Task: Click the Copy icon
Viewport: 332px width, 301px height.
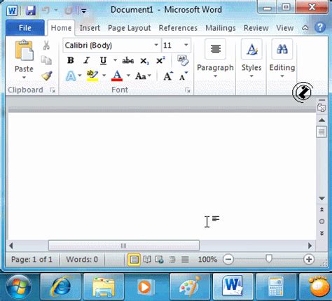Action: tap(46, 60)
